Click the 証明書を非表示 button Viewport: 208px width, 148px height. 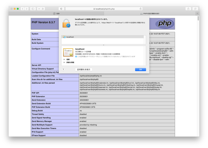point(84,70)
